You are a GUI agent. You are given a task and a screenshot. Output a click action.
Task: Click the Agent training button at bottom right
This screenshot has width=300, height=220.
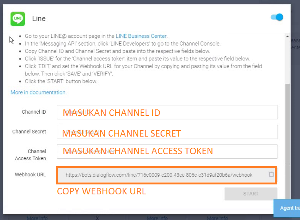point(287,208)
